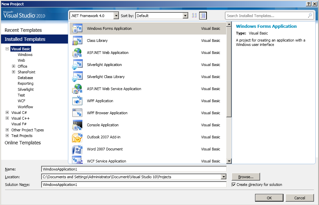Select the WCF tree category
Image resolution: width=319 pixels, height=205 pixels.
point(21,101)
